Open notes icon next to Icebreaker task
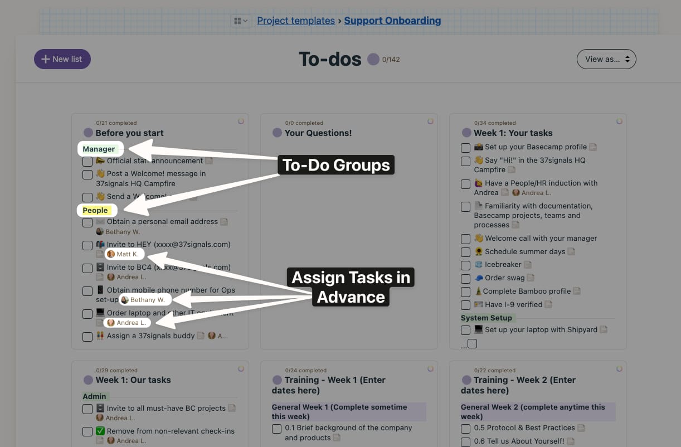 pos(528,265)
